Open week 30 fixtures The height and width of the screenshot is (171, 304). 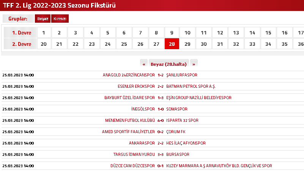pos(204,44)
